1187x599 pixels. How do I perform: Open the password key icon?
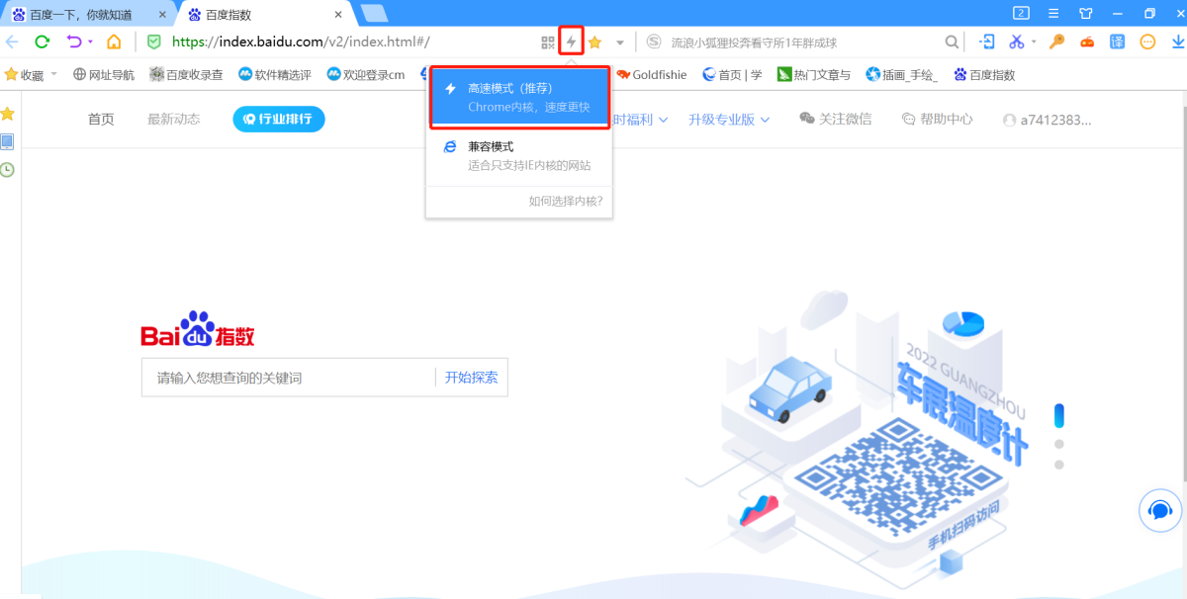point(1057,42)
